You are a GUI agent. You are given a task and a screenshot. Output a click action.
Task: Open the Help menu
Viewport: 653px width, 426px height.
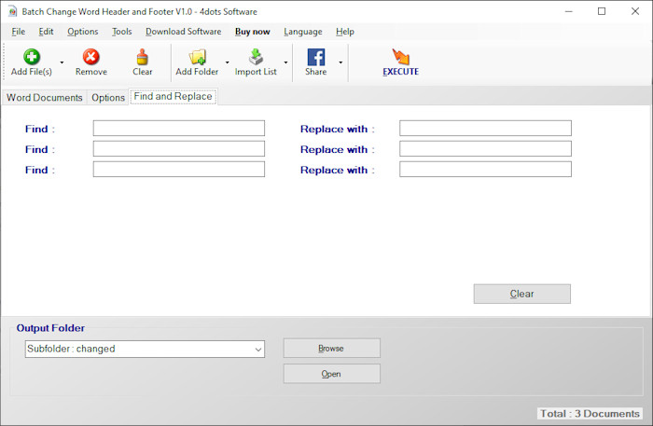click(x=345, y=32)
